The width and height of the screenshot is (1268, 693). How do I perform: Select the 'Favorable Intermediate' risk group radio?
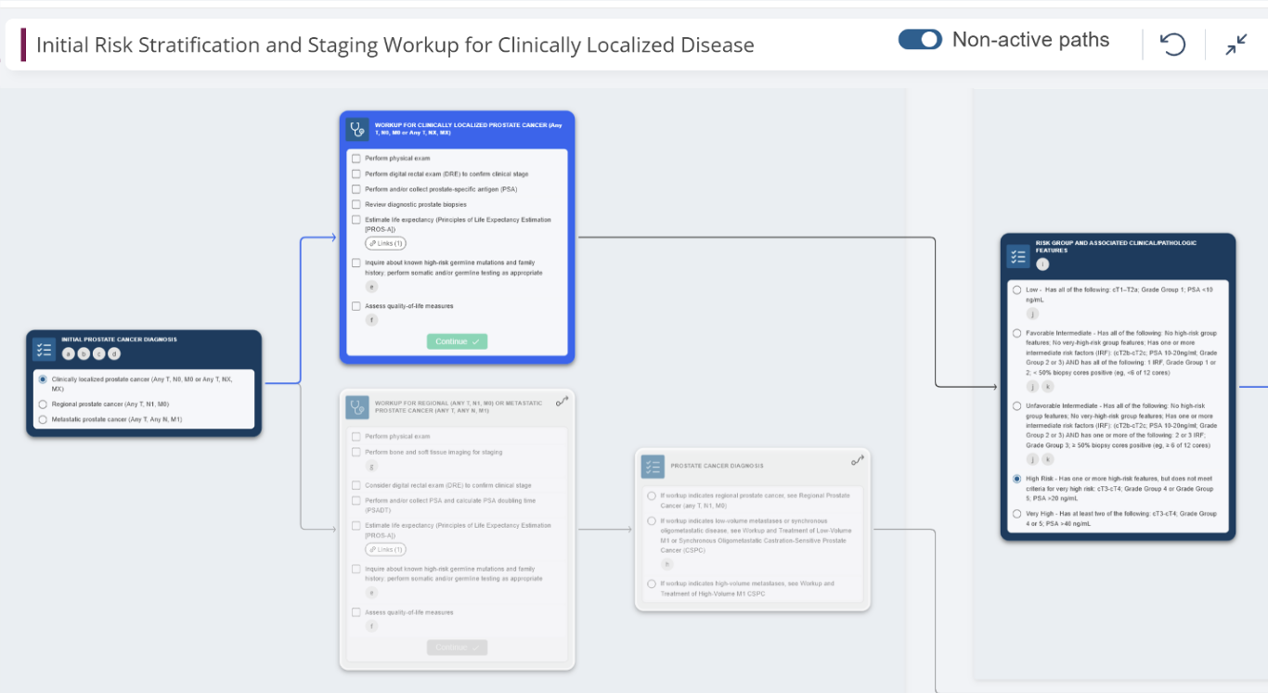1017,333
